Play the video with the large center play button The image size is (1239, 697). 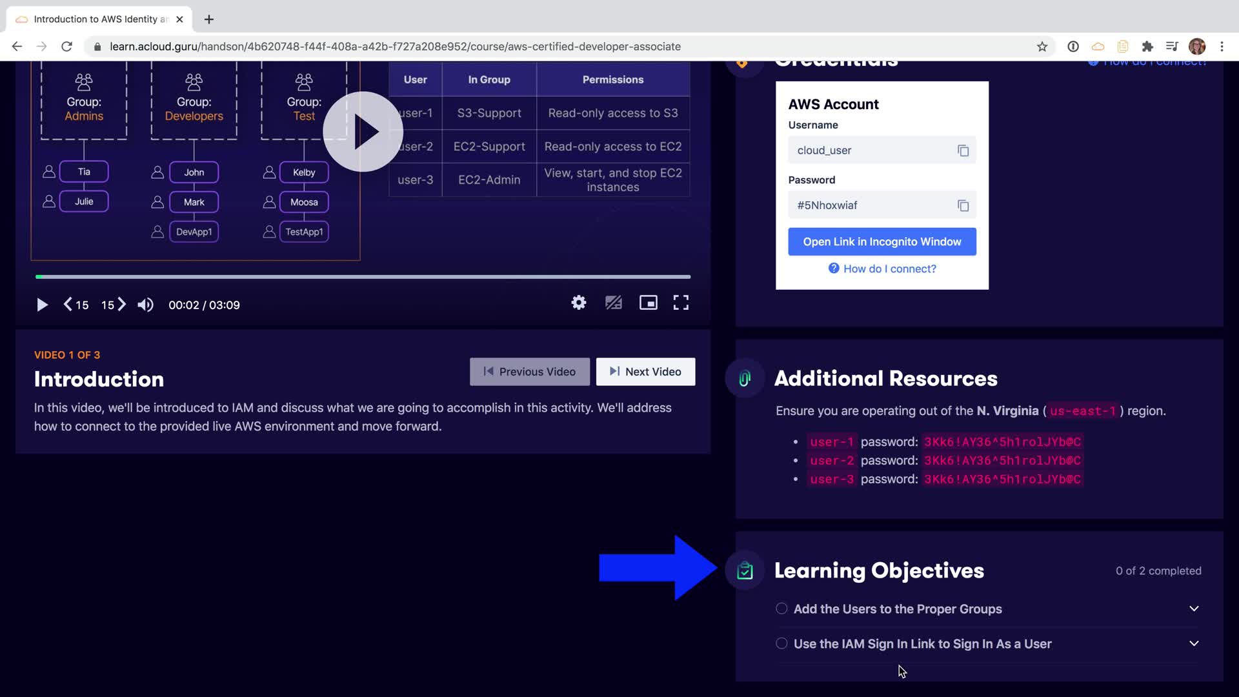pyautogui.click(x=363, y=132)
